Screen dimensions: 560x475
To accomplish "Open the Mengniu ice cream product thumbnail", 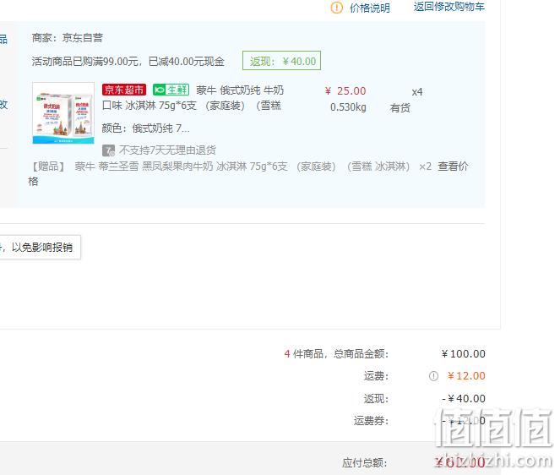I will pyautogui.click(x=63, y=113).
